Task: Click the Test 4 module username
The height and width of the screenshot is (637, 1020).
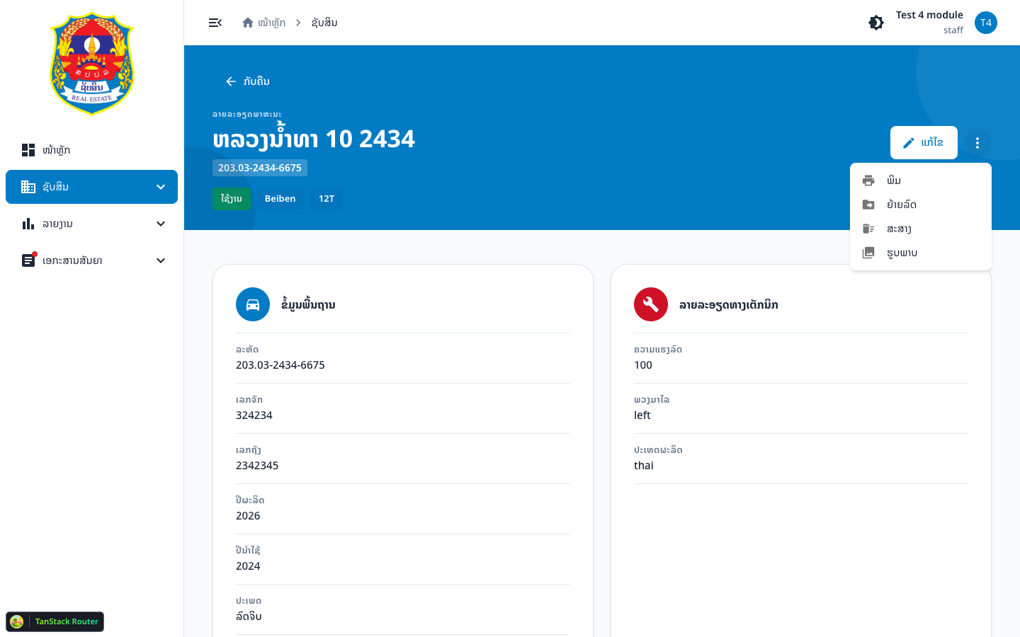Action: point(929,15)
